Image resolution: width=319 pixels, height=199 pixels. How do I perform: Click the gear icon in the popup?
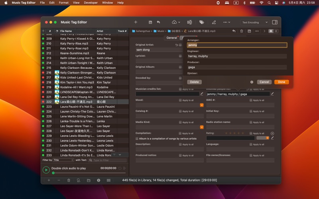point(252,82)
